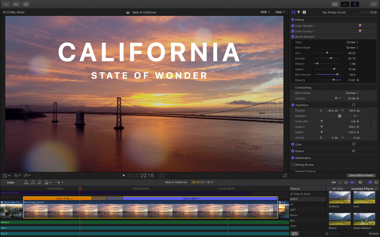Click the Share export icon
Screen dimensions: 380x237
(374, 4)
